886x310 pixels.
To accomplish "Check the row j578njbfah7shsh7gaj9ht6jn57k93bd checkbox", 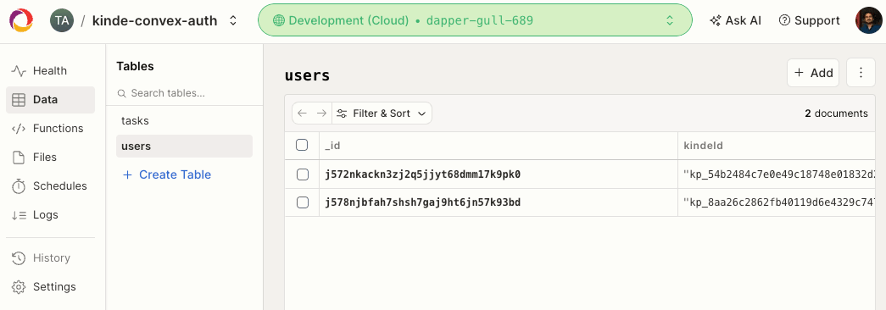I will 302,202.
